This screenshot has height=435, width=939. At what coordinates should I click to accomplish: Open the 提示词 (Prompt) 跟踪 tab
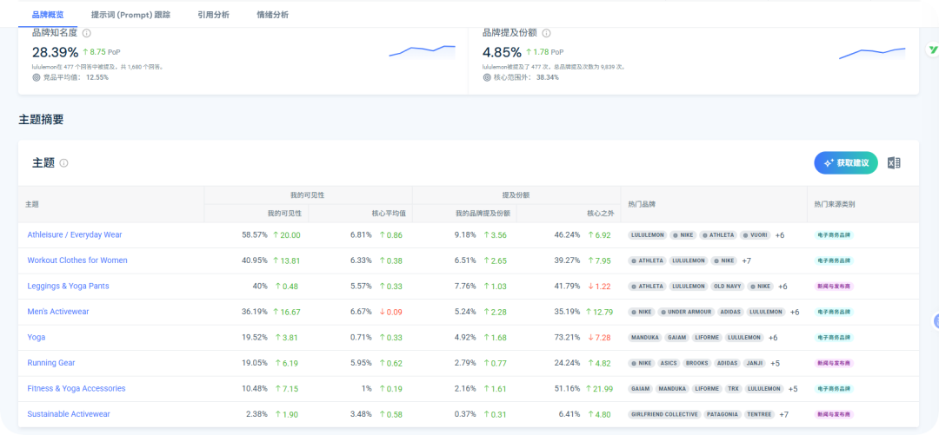(x=130, y=15)
